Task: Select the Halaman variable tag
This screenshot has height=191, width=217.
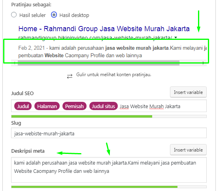Action: [x=47, y=106]
